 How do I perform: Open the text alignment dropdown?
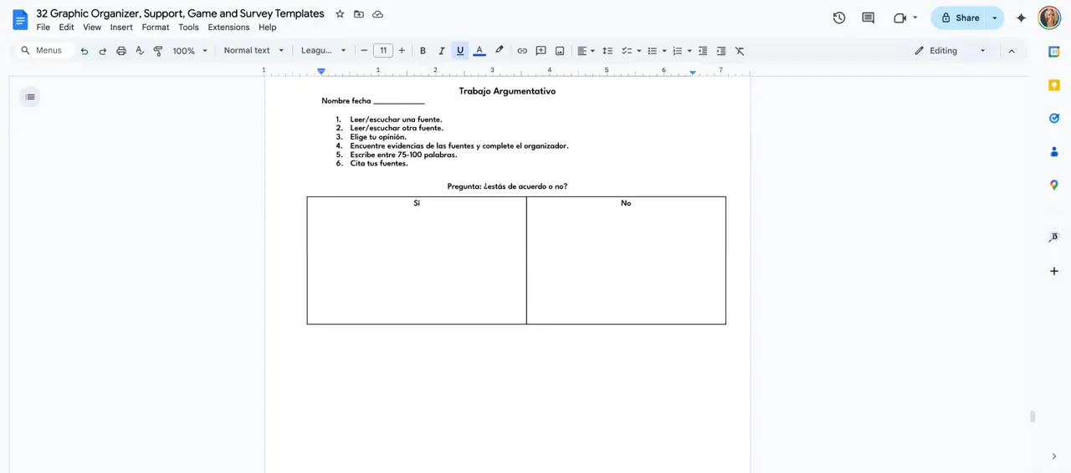click(586, 51)
